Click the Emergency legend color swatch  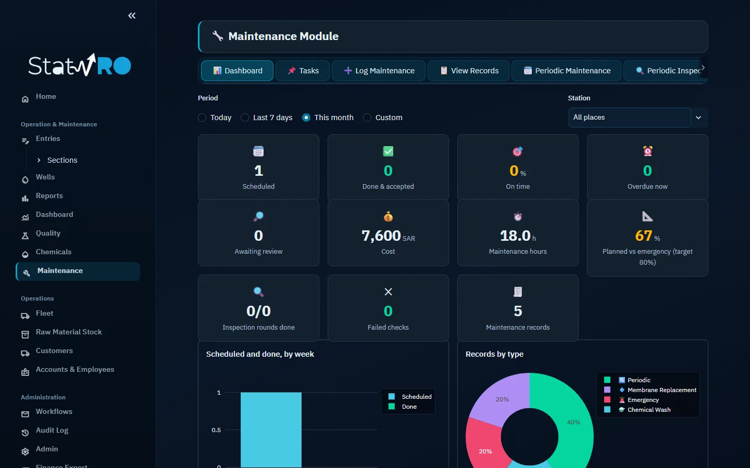tap(607, 400)
